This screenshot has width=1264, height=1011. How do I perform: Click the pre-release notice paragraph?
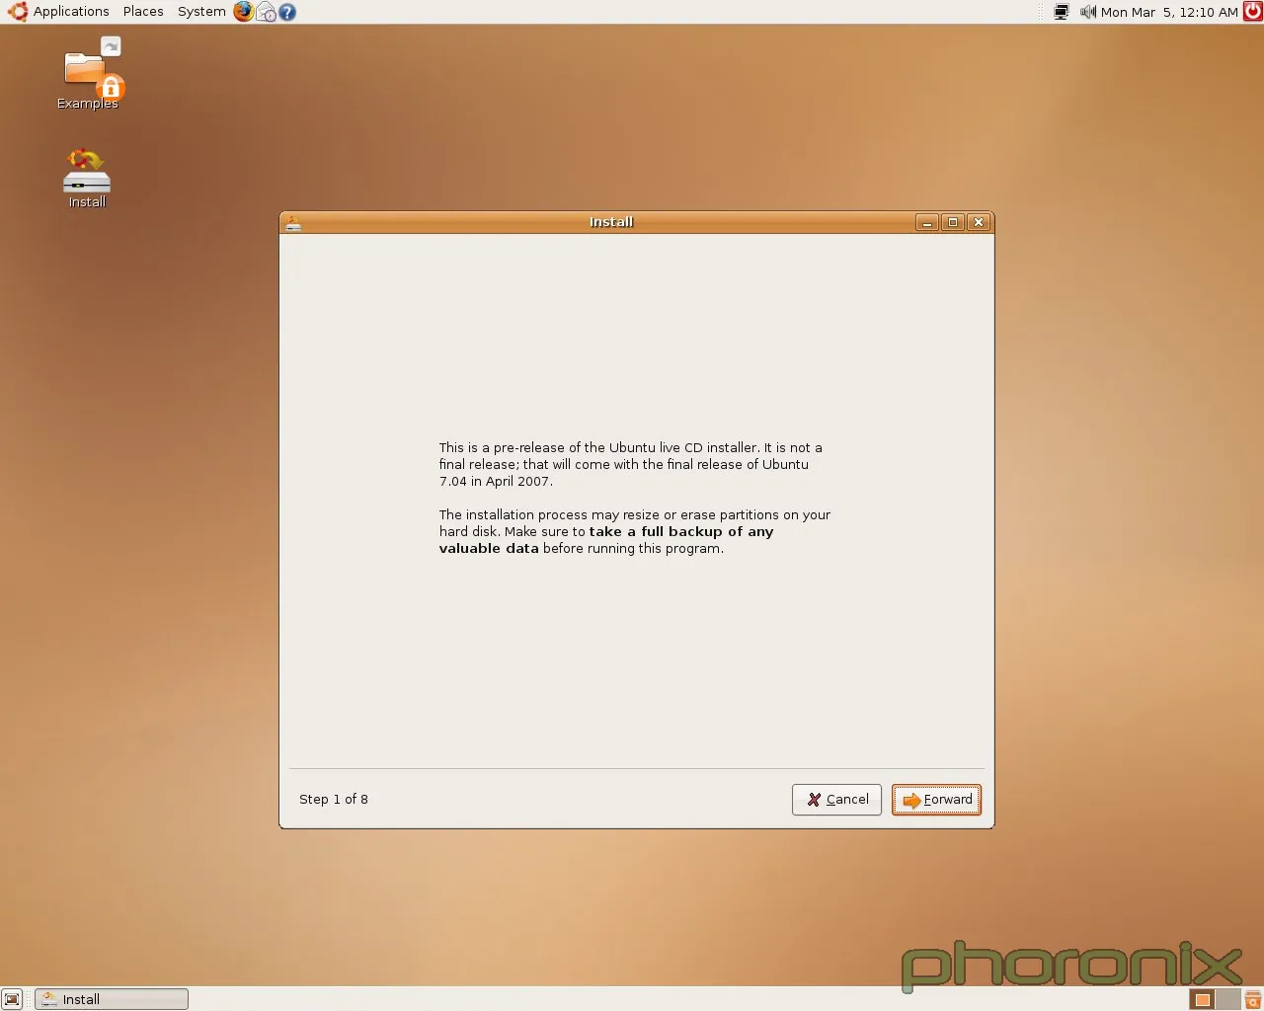click(x=631, y=464)
